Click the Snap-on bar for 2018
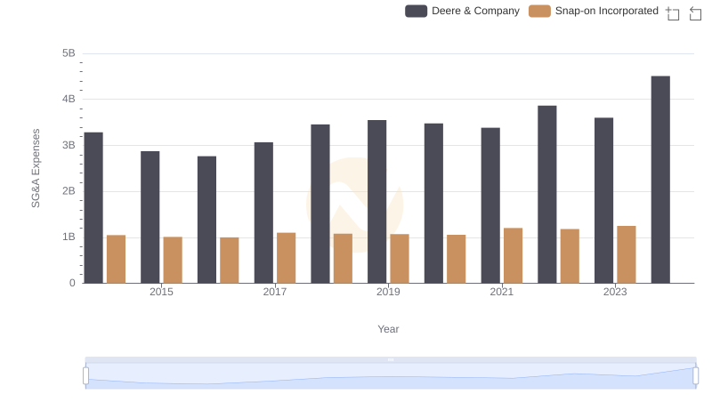Image resolution: width=712 pixels, height=410 pixels. point(343,259)
